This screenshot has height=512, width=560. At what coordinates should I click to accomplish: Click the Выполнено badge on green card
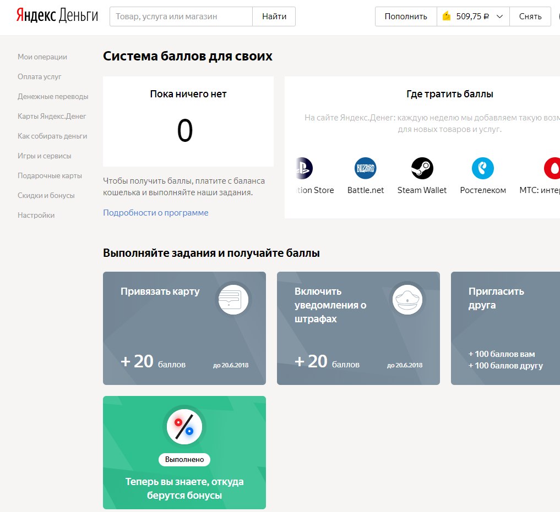(x=184, y=460)
